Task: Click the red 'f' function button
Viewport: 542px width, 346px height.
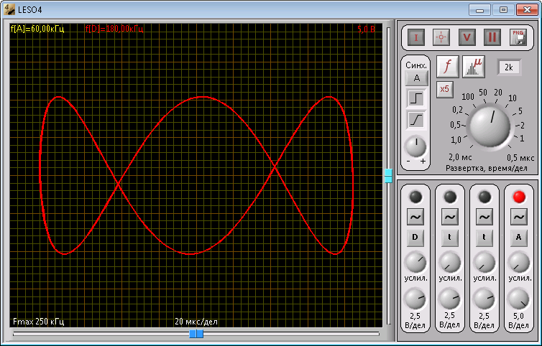Action: coord(447,66)
